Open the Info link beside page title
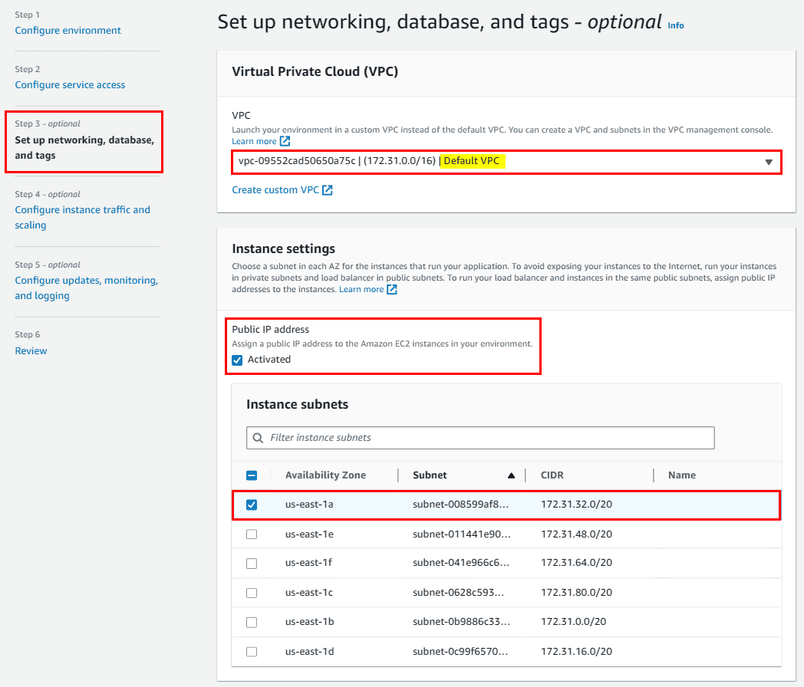804x687 pixels. tap(675, 25)
